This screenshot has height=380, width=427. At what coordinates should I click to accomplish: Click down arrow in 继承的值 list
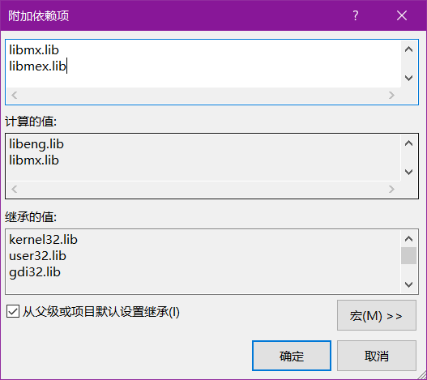click(x=408, y=284)
